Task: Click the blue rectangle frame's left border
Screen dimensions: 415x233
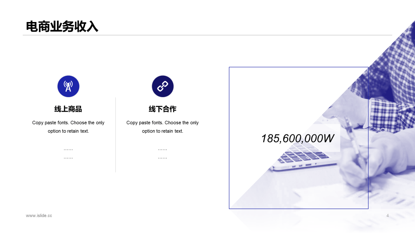Action: point(229,138)
